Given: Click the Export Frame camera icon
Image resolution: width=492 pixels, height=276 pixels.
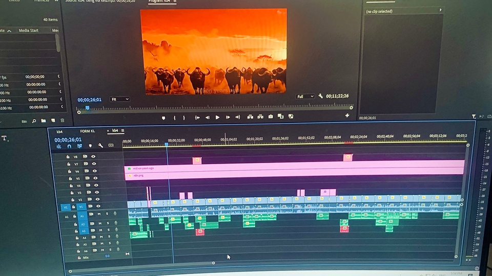Looking at the screenshot, I should 271,117.
